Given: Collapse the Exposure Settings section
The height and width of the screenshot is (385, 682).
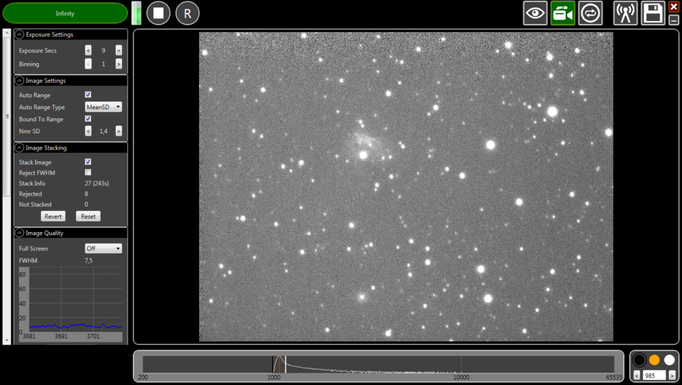Looking at the screenshot, I should (x=19, y=34).
